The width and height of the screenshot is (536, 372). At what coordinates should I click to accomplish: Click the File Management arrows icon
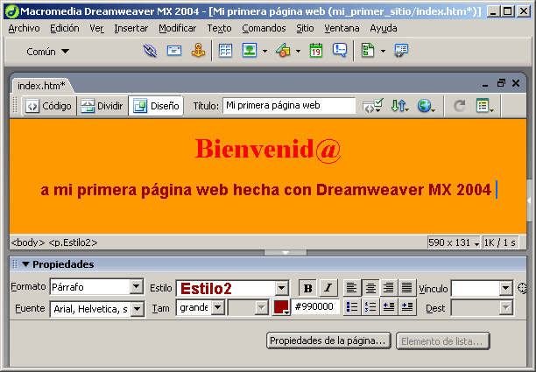pos(399,106)
